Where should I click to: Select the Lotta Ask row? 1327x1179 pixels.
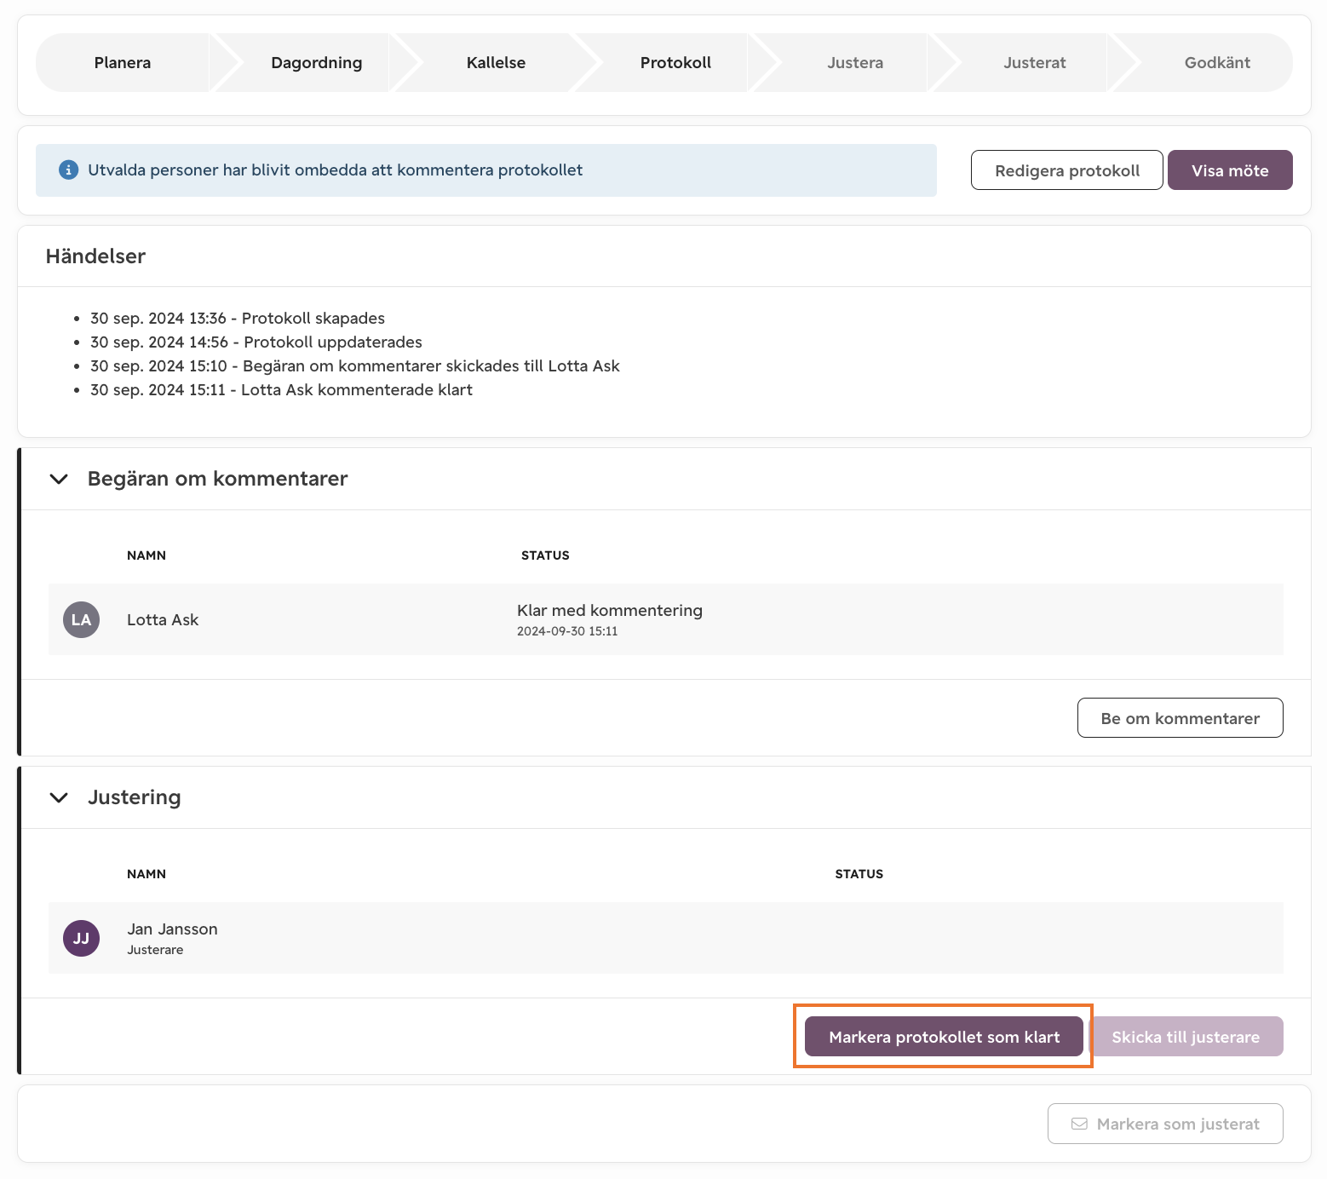666,619
